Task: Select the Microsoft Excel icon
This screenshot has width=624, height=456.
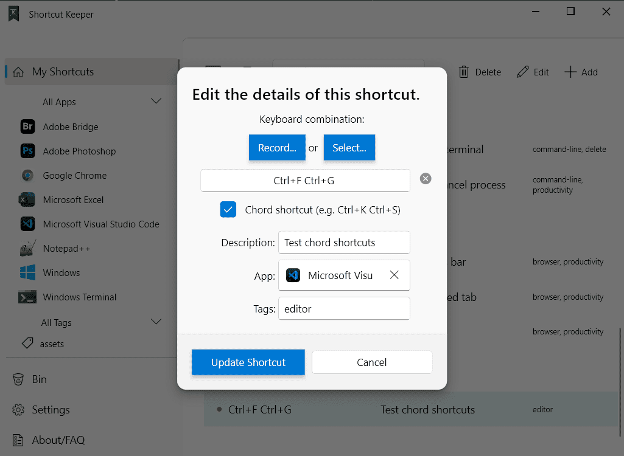Action: coord(27,199)
